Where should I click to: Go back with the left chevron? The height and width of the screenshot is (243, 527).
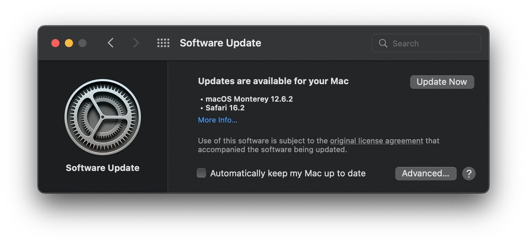pyautogui.click(x=110, y=43)
